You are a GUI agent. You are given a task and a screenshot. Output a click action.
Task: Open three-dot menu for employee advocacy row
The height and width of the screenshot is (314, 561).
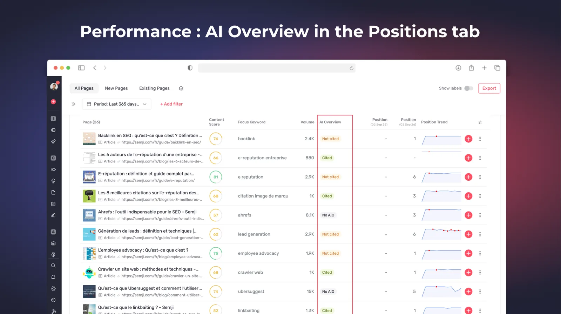(480, 253)
